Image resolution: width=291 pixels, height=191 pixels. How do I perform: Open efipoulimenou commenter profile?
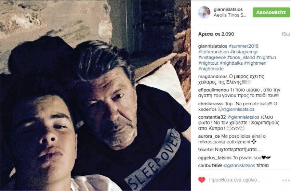(x=214, y=90)
